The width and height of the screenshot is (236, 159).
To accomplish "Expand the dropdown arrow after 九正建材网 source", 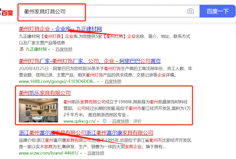I will [49, 50].
